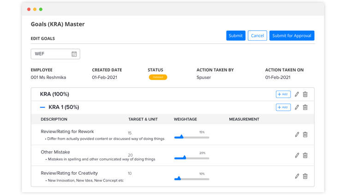Image resolution: width=346 pixels, height=195 pixels.
Task: Delete KRA 1 (50%) trash icon
Action: [305, 107]
